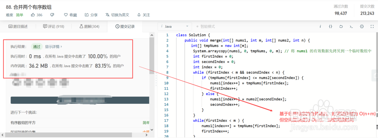378x140 pixels.
Task: Click the 通过 passed status badge
Action: (37, 47)
